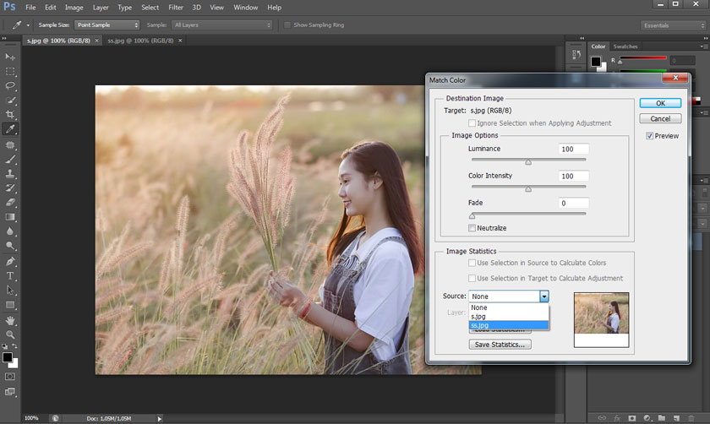
Task: Expand the Essentials workspace dropdown
Action: coord(673,25)
